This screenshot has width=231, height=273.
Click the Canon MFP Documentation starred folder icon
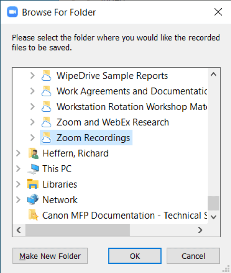(x=33, y=215)
